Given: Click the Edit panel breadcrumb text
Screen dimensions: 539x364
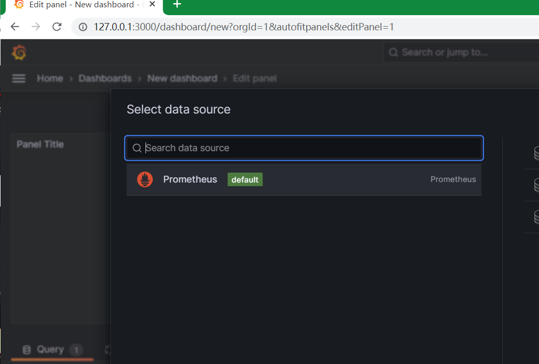Looking at the screenshot, I should (x=255, y=78).
